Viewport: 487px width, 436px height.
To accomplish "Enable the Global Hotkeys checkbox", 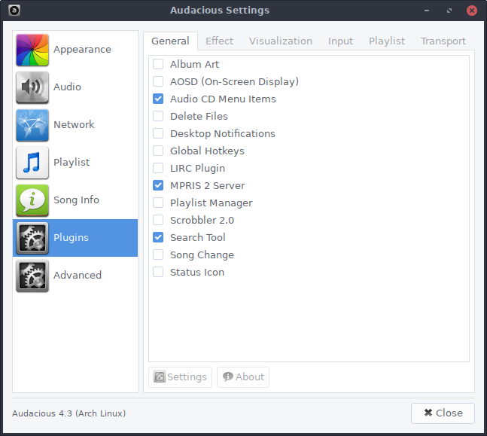I will point(158,151).
